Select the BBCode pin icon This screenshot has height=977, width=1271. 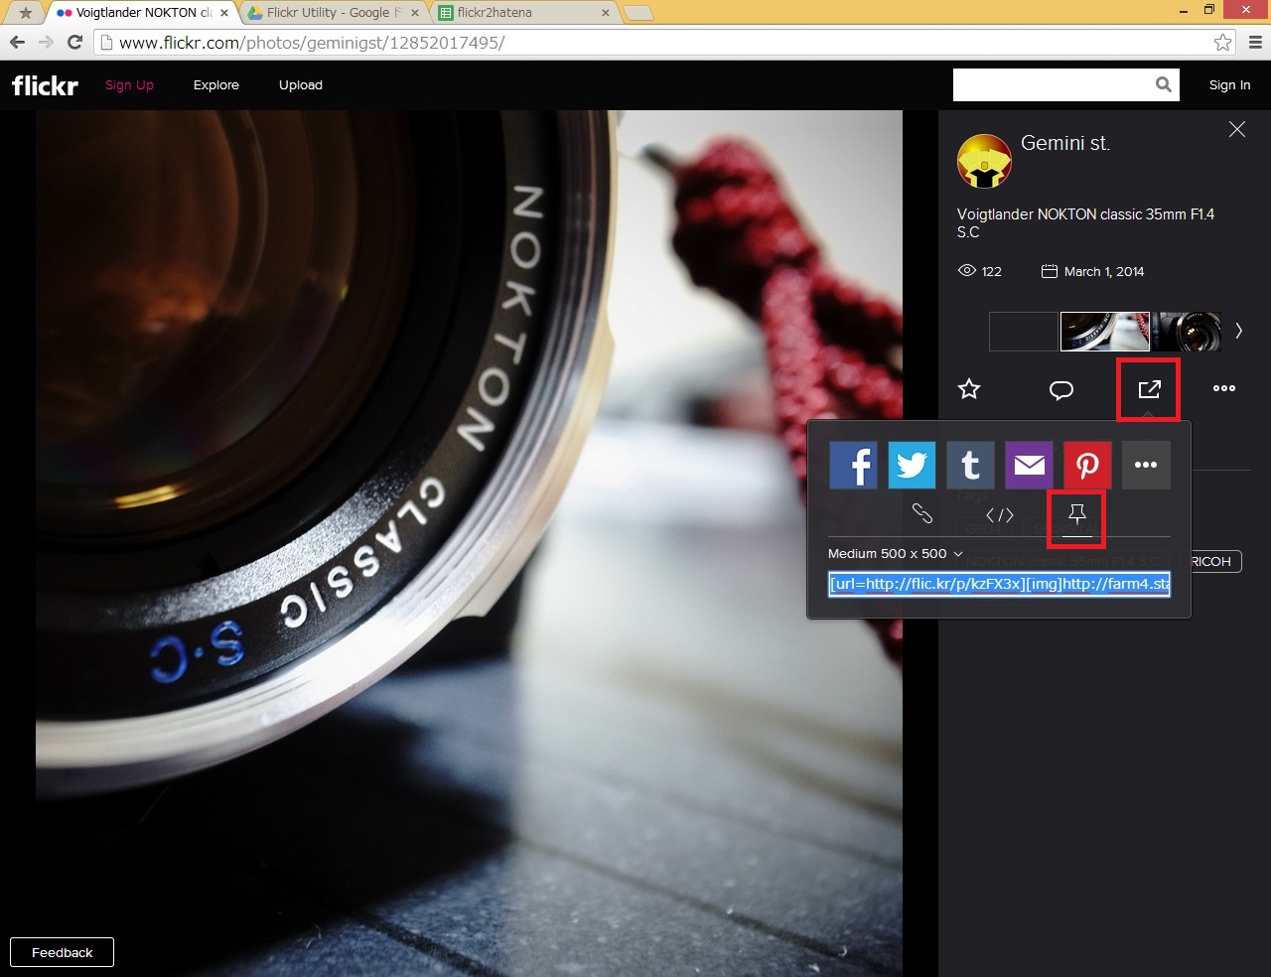coord(1077,514)
